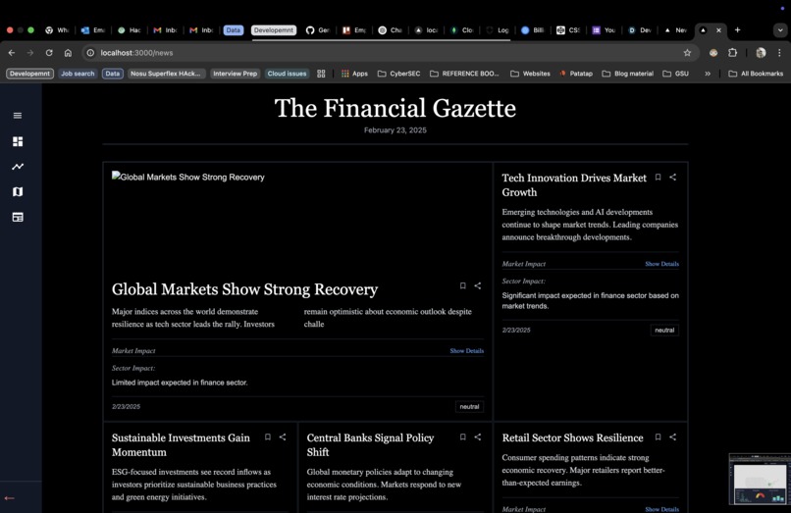The height and width of the screenshot is (513, 791).
Task: Go forward in browser history
Action: pos(30,52)
